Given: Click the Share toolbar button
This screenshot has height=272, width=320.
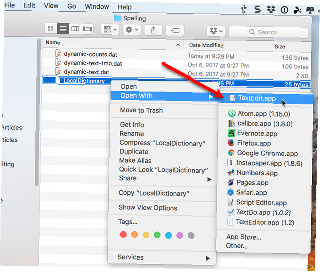Looking at the screenshot, I should click(x=154, y=30).
